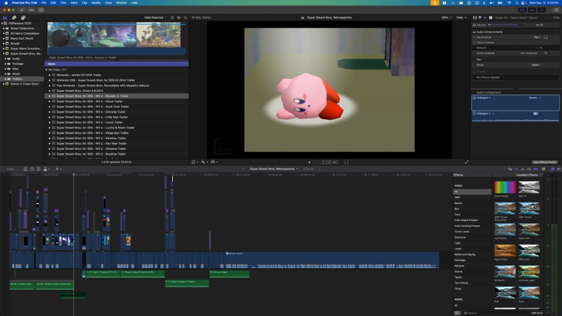
Task: Open the Titles and Generators sidebar icon
Action: pos(23,17)
